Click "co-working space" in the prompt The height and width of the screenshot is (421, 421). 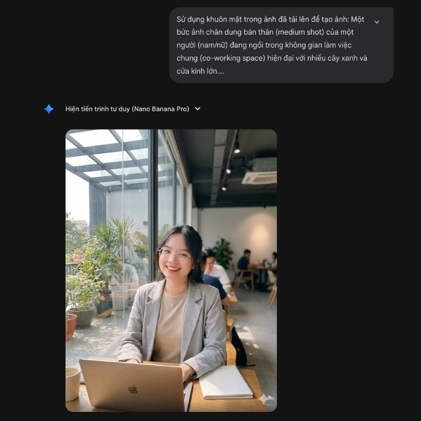click(x=233, y=58)
